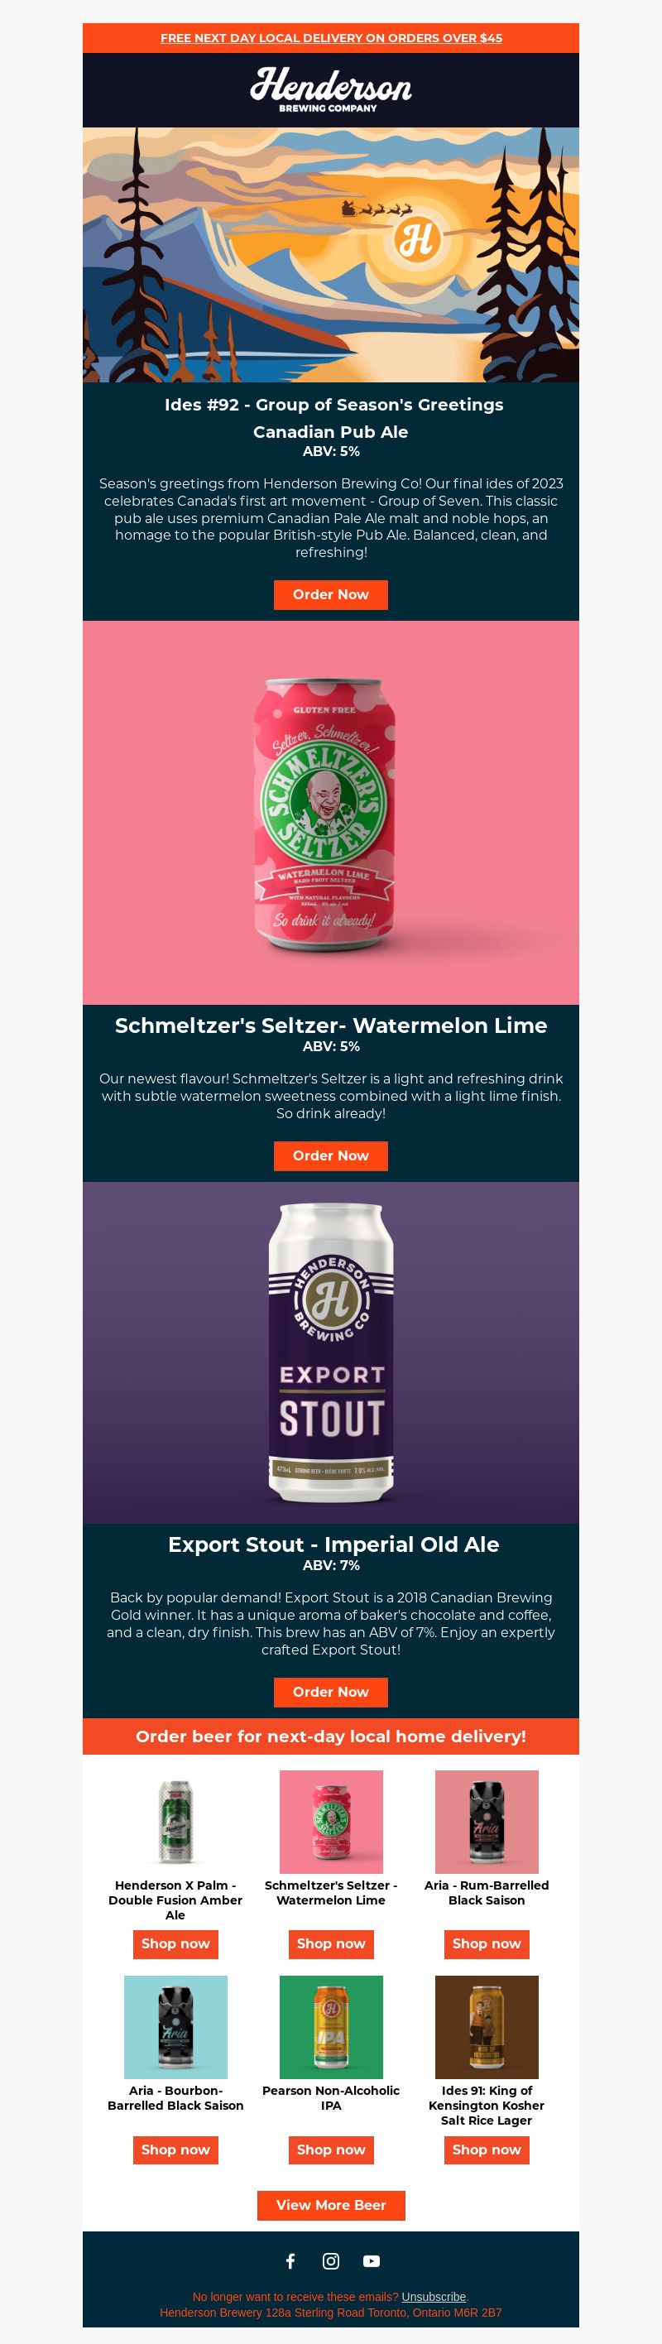Shop now for Ides 91 Kosher Salt Rice Lager

coord(487,2149)
